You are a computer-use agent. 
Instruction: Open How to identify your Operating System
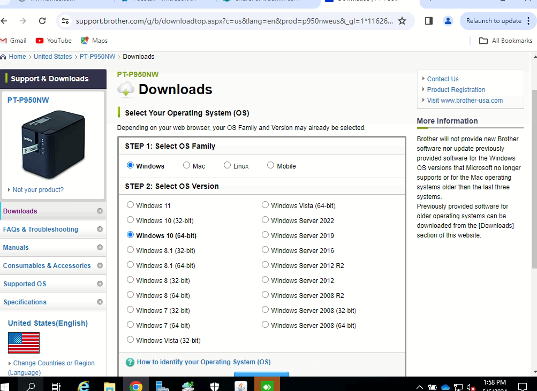[204, 362]
